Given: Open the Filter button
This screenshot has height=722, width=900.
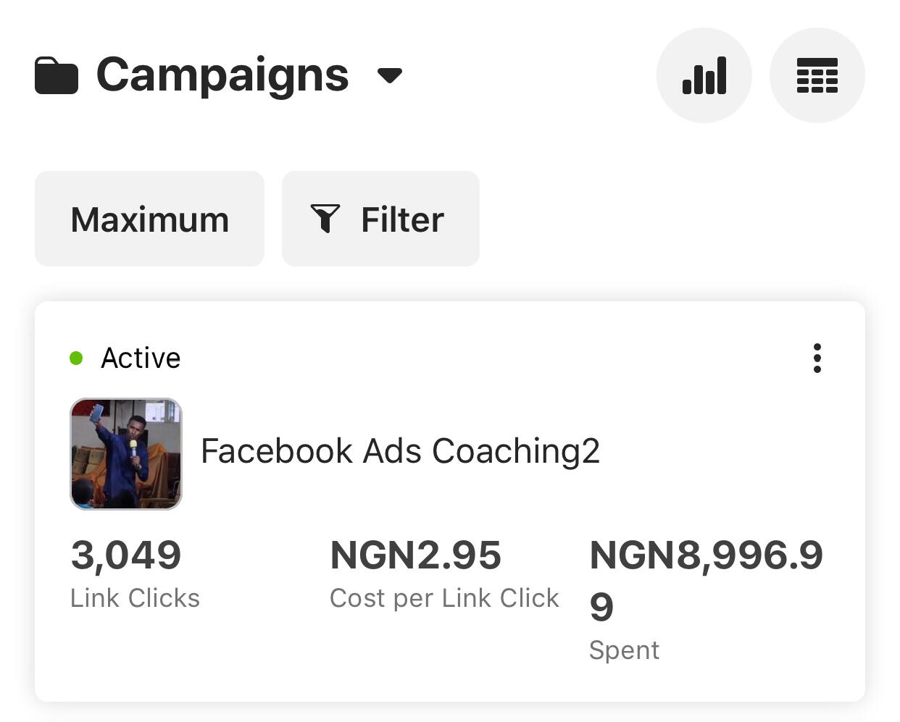Looking at the screenshot, I should pos(380,219).
